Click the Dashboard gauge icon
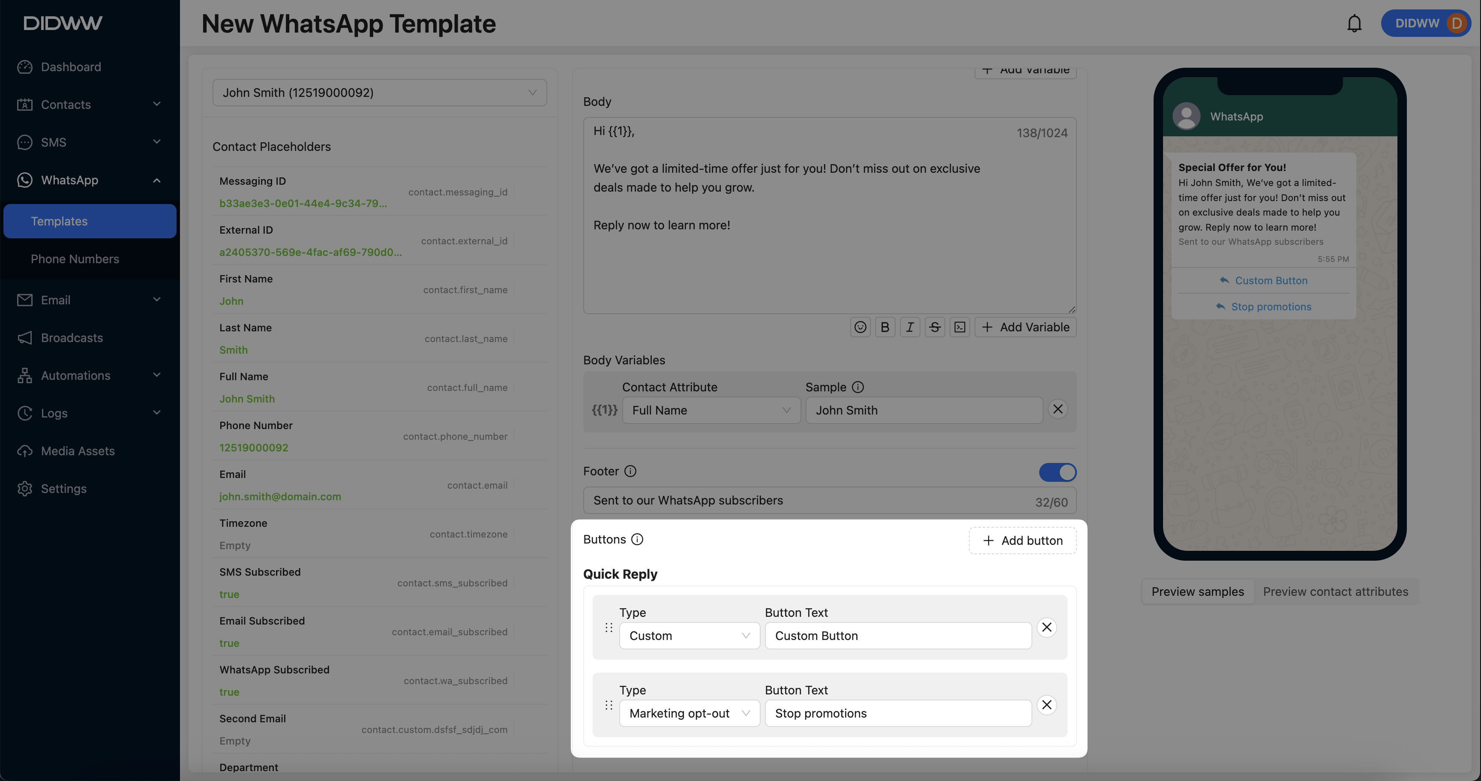 point(25,67)
